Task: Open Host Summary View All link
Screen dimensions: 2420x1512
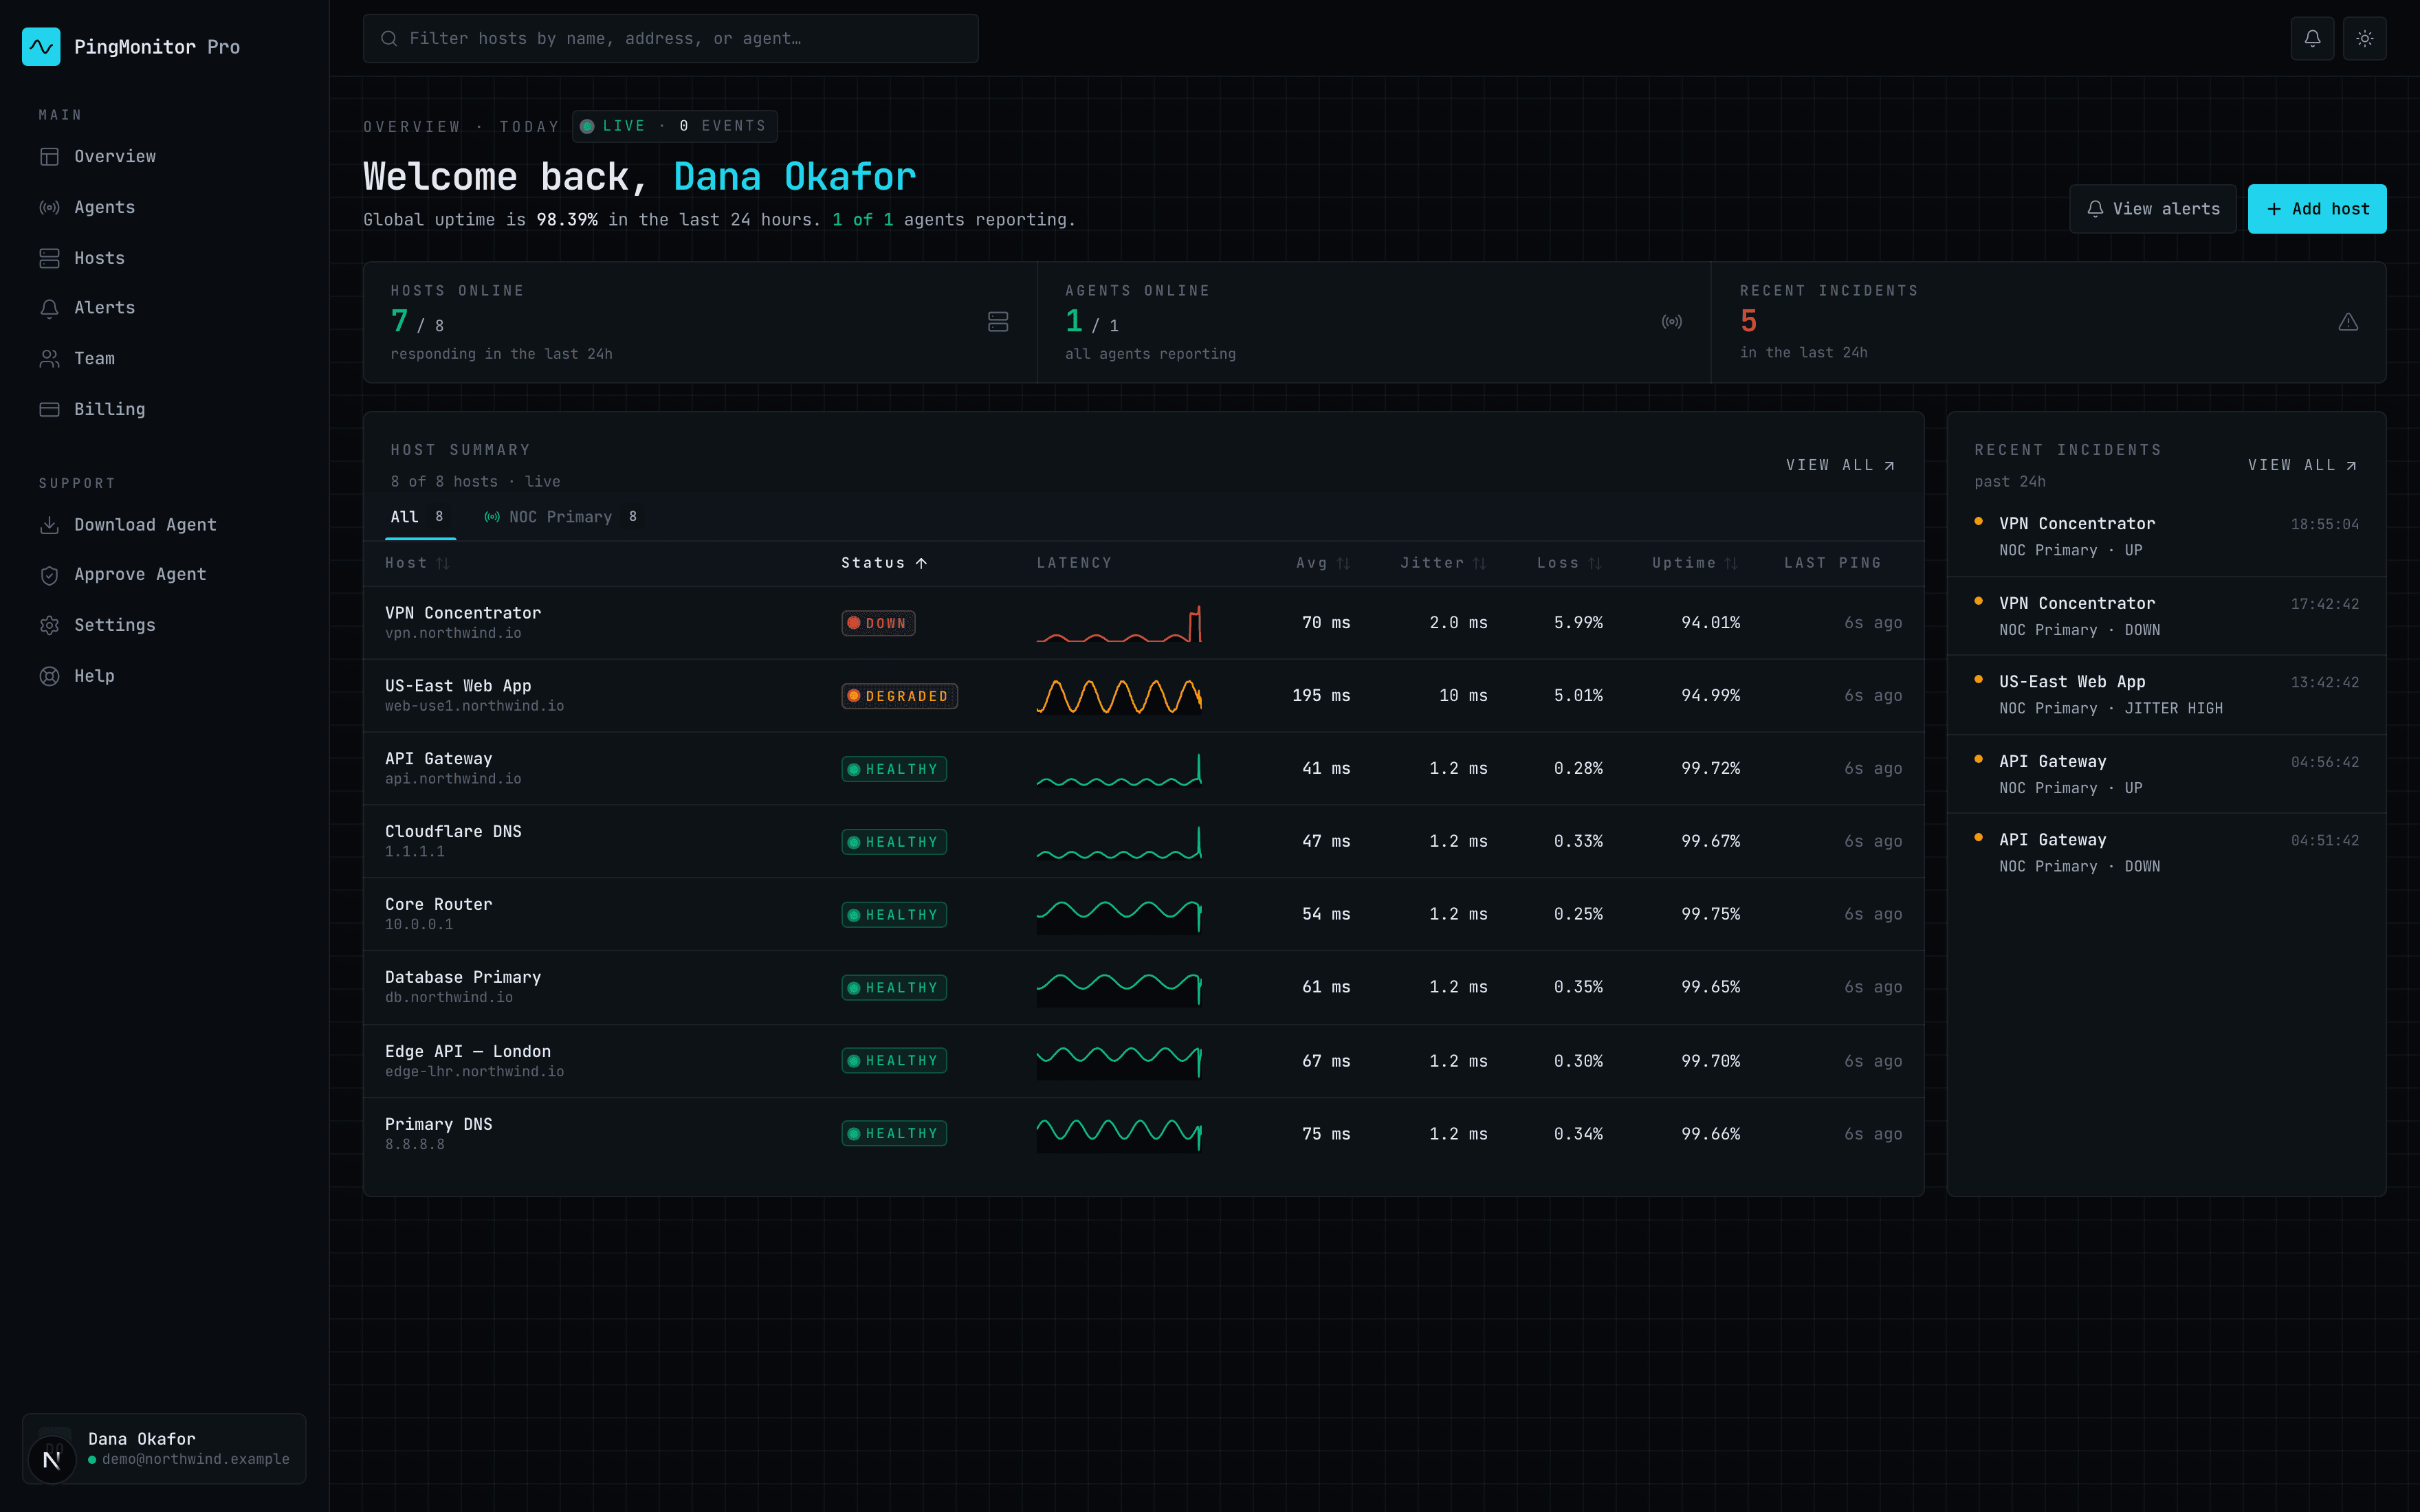Action: (1840, 465)
